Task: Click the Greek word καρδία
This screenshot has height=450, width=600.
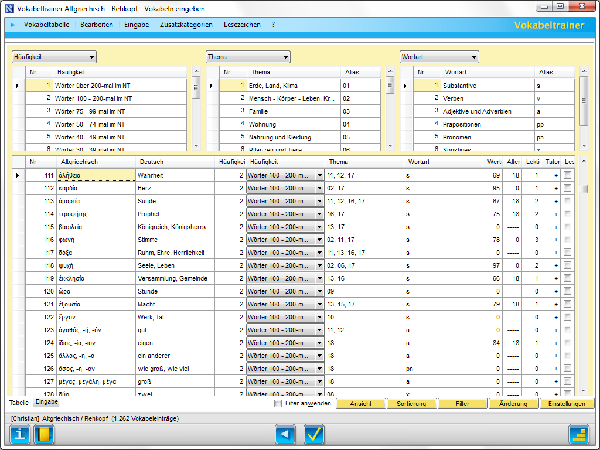Action: (69, 188)
